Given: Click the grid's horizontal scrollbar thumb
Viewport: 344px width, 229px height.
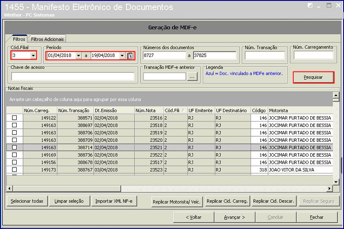Looking at the screenshot, I should point(67,189).
